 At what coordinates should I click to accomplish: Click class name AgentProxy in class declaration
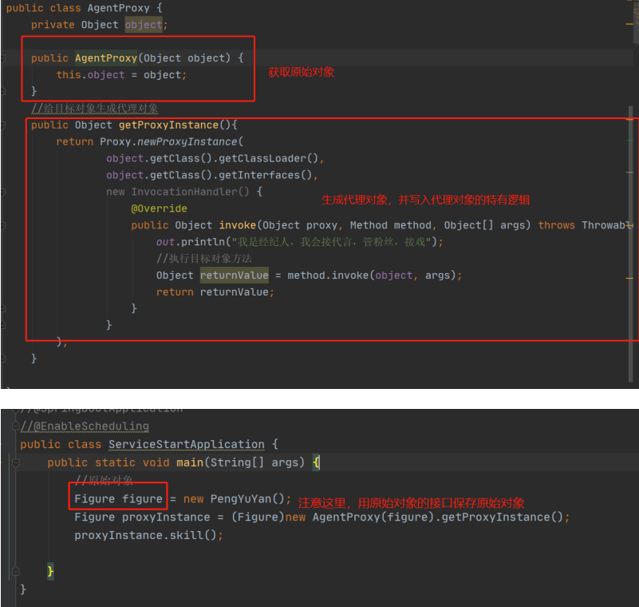(119, 8)
